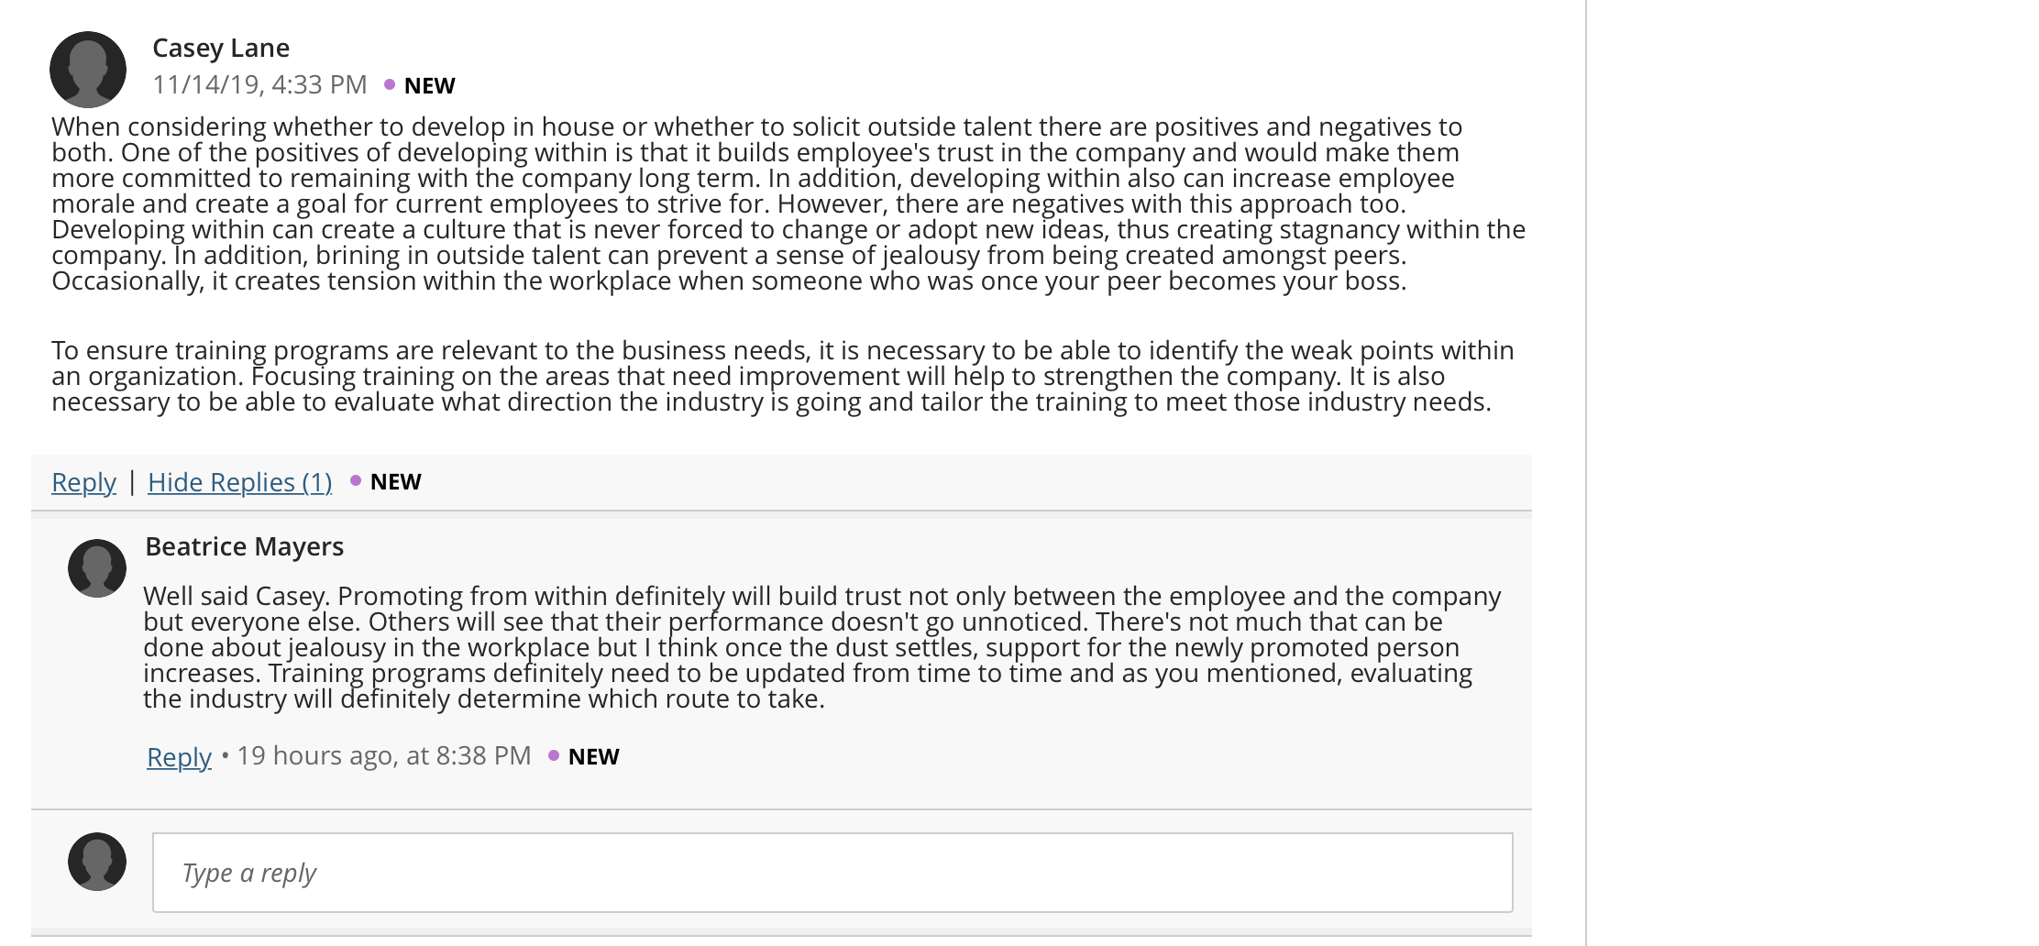Viewport: 2039px width, 946px height.
Task: Click Beatrice's 'Well said Casey' reply text
Action: [x=822, y=647]
